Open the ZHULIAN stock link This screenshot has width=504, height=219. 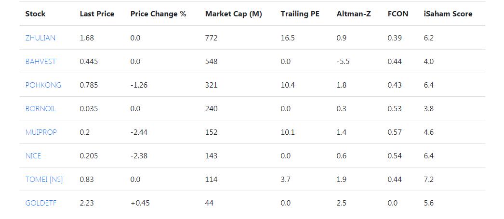(x=40, y=38)
